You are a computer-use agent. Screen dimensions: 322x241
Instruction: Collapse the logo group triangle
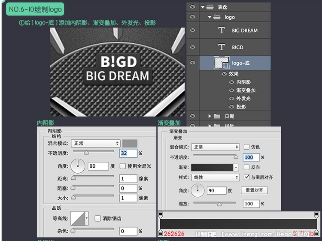(x=210, y=17)
